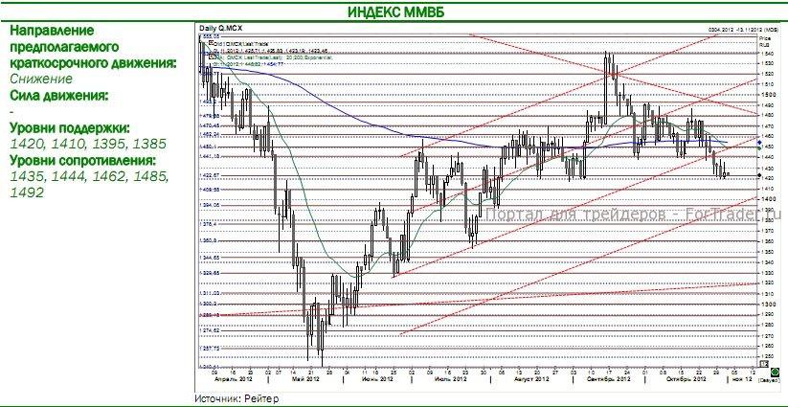The height and width of the screenshot is (407, 788).
Task: Click the blue diamond marker on price axis
Action: coord(759,144)
